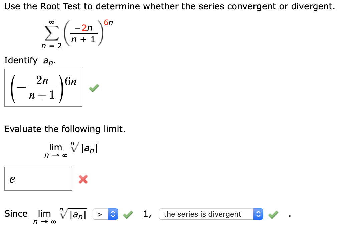The image size is (338, 226).
Task: Click the red X next to the limit answer
Action: [x=83, y=179]
